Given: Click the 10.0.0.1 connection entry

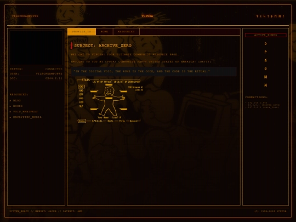Looking at the screenshot, I should [263, 105].
